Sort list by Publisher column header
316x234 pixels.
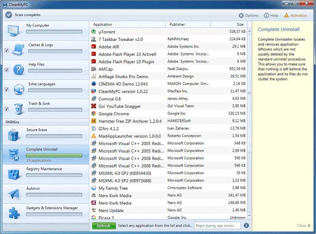(x=188, y=24)
